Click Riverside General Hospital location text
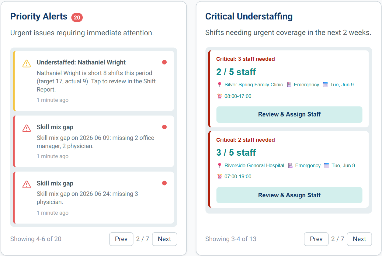The width and height of the screenshot is (382, 256). tap(254, 166)
